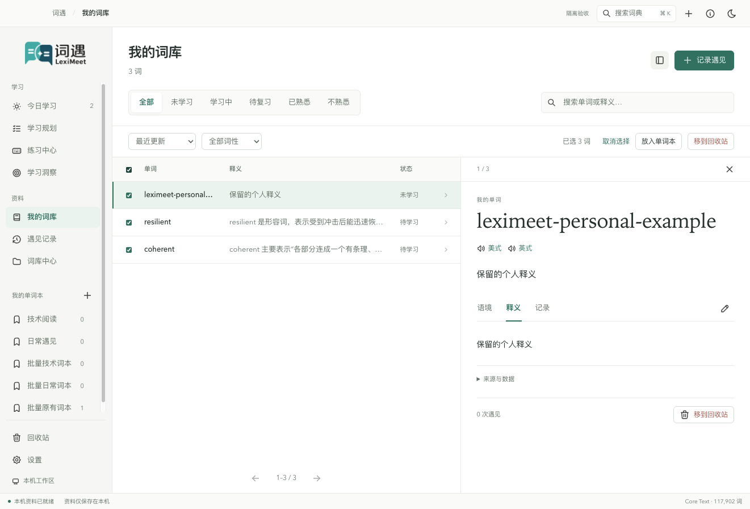Go to 遇见记录
750x509 pixels.
(x=53, y=239)
